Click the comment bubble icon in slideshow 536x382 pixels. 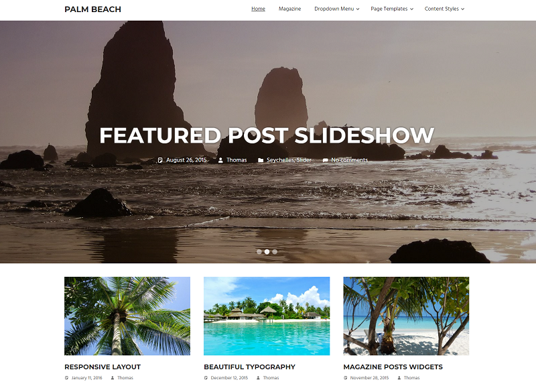tap(326, 160)
